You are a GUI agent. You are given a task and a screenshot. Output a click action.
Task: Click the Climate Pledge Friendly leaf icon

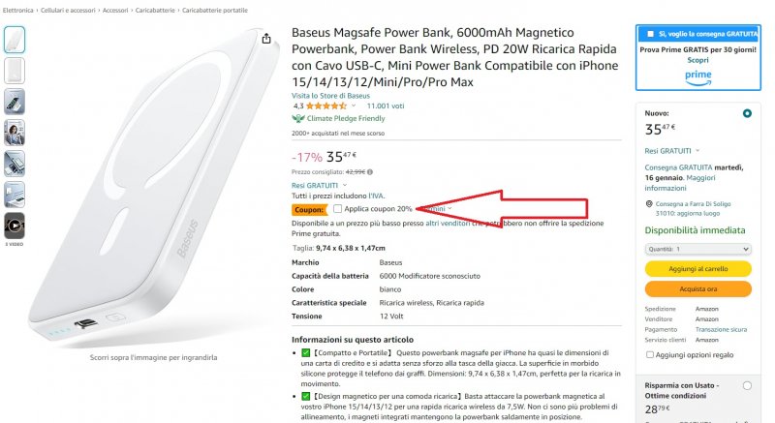[298, 118]
